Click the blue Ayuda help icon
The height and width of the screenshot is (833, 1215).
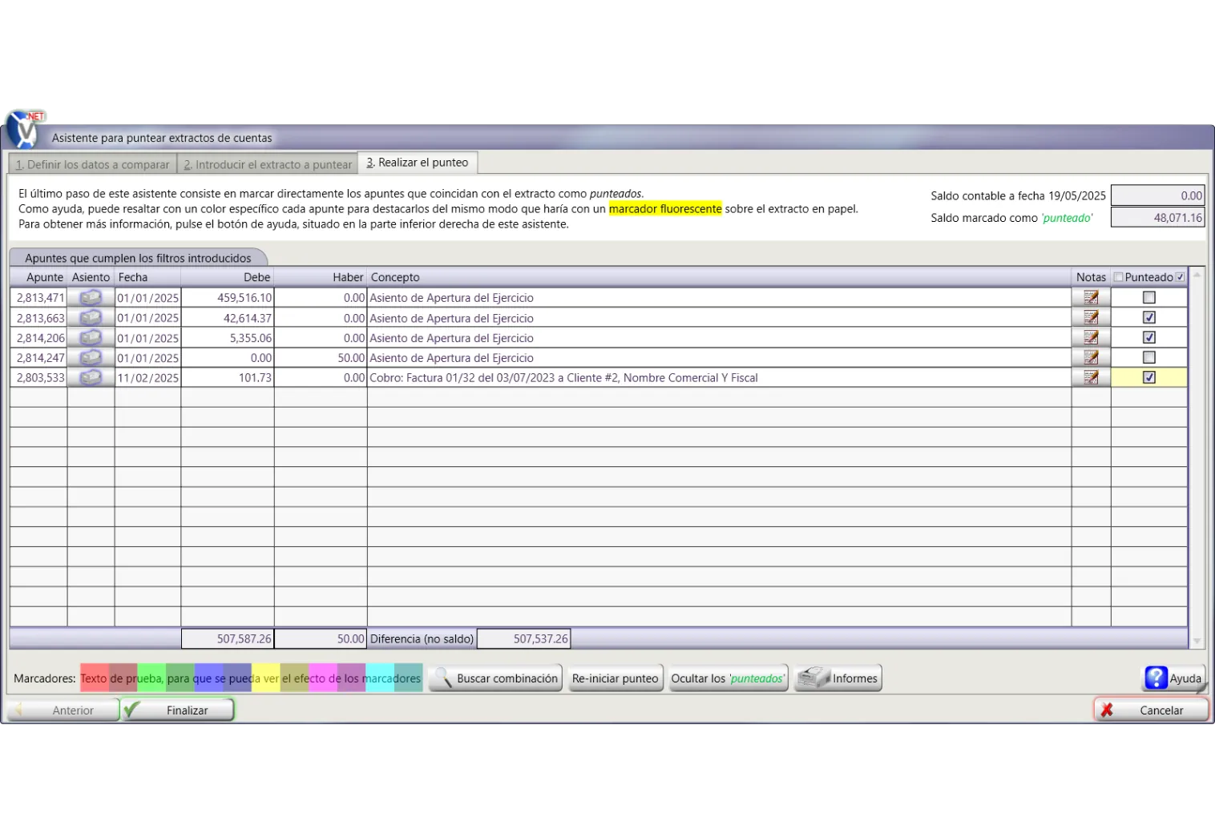point(1156,678)
